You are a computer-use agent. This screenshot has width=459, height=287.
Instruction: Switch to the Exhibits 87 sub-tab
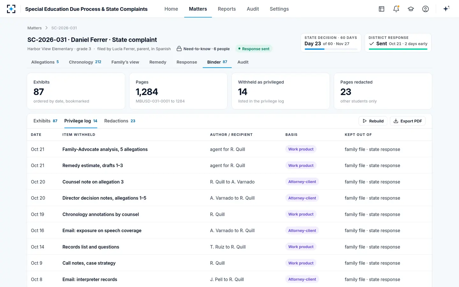pyautogui.click(x=45, y=121)
